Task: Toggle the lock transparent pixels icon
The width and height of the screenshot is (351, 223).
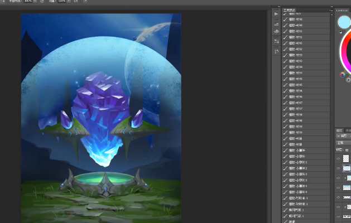Action: pos(347,150)
